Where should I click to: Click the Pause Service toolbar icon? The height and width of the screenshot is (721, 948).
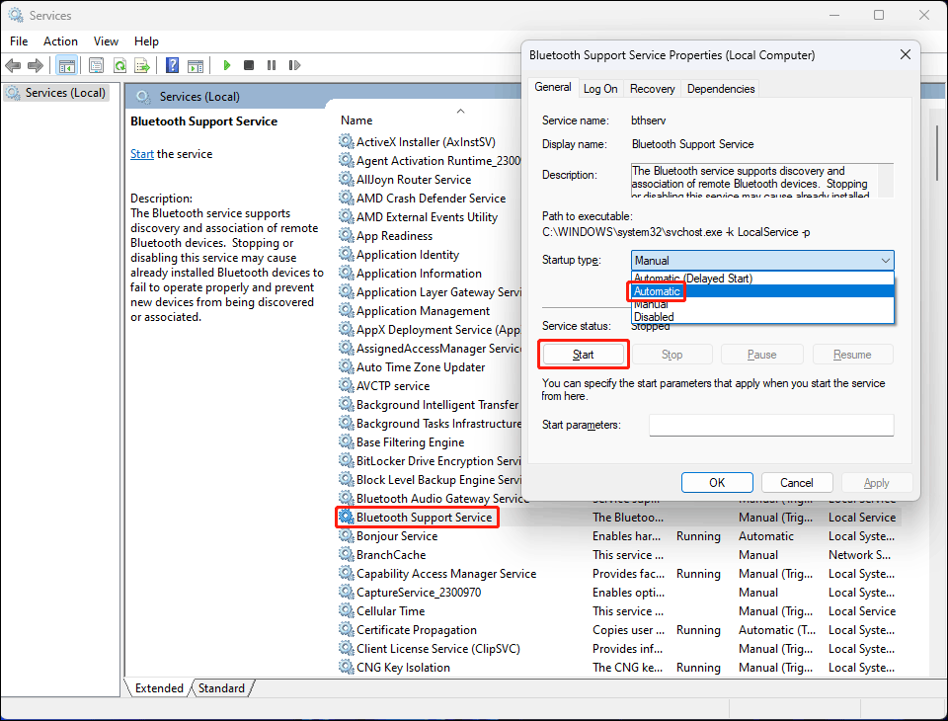pos(272,65)
